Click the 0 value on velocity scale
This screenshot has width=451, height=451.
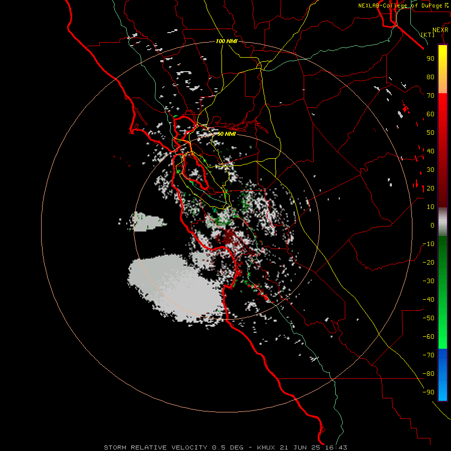(432, 225)
